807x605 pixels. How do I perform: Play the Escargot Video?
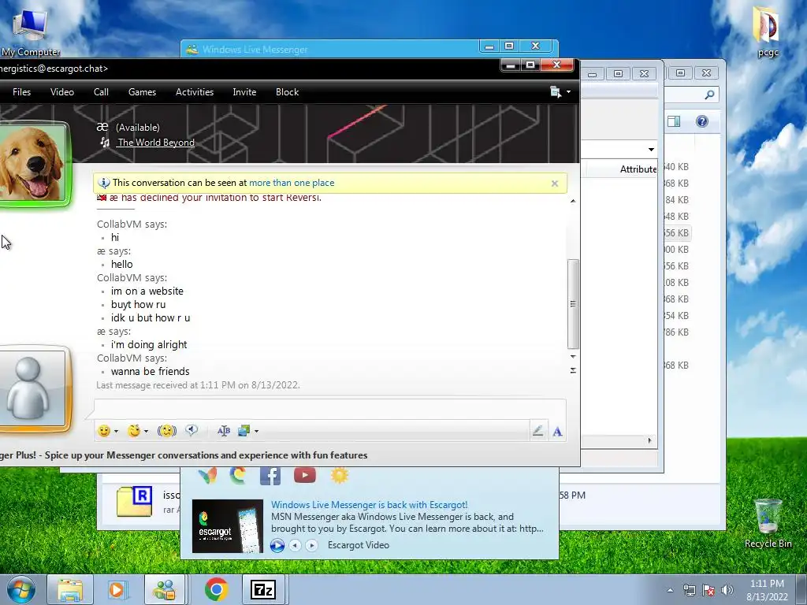(x=277, y=545)
